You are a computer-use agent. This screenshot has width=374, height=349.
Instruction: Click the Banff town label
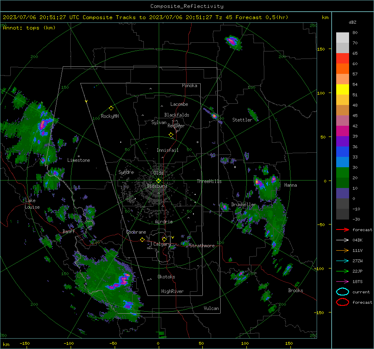click(x=69, y=232)
